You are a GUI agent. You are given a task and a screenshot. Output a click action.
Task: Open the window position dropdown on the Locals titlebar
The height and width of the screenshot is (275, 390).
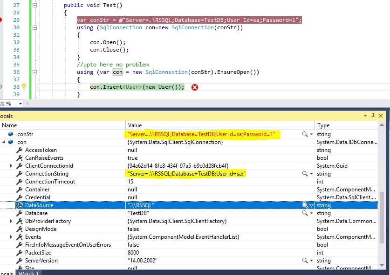click(365, 116)
